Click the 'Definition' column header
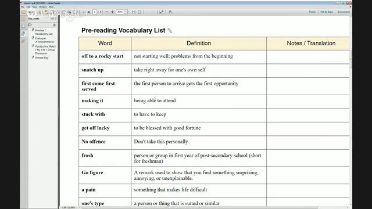The image size is (372, 209). (199, 44)
